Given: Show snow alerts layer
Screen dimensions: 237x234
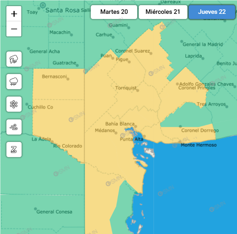Looking at the screenshot, I should 14,104.
